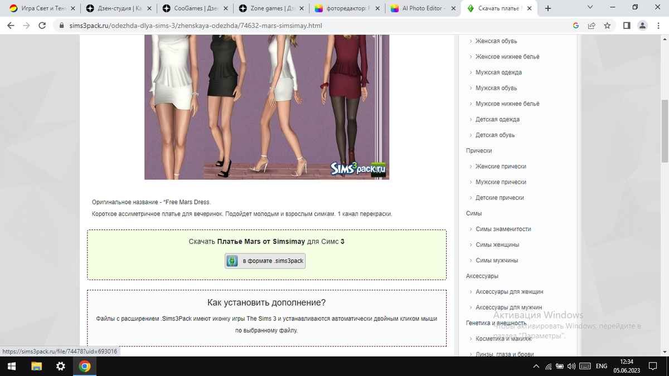669x376 pixels.
Task: Open the Chrome profile avatar menu
Action: tap(642, 26)
